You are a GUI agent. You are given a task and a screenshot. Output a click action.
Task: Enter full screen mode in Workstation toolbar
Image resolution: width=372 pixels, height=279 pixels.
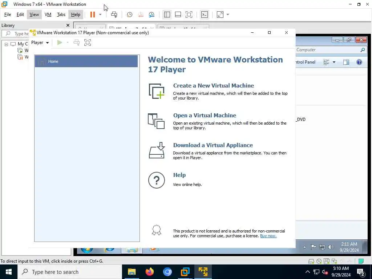(x=189, y=15)
